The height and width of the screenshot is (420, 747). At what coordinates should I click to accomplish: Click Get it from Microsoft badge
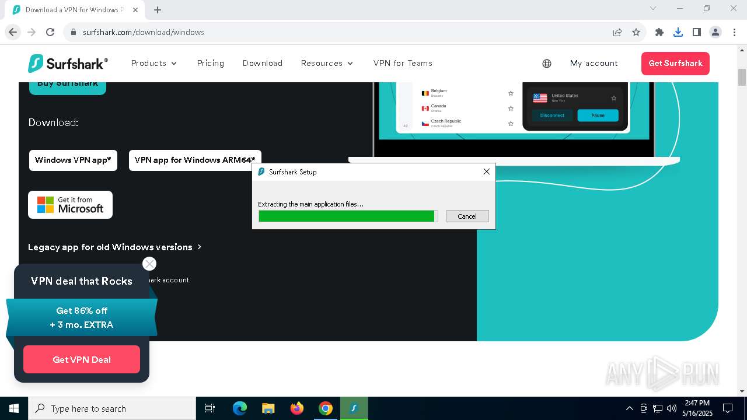click(70, 205)
